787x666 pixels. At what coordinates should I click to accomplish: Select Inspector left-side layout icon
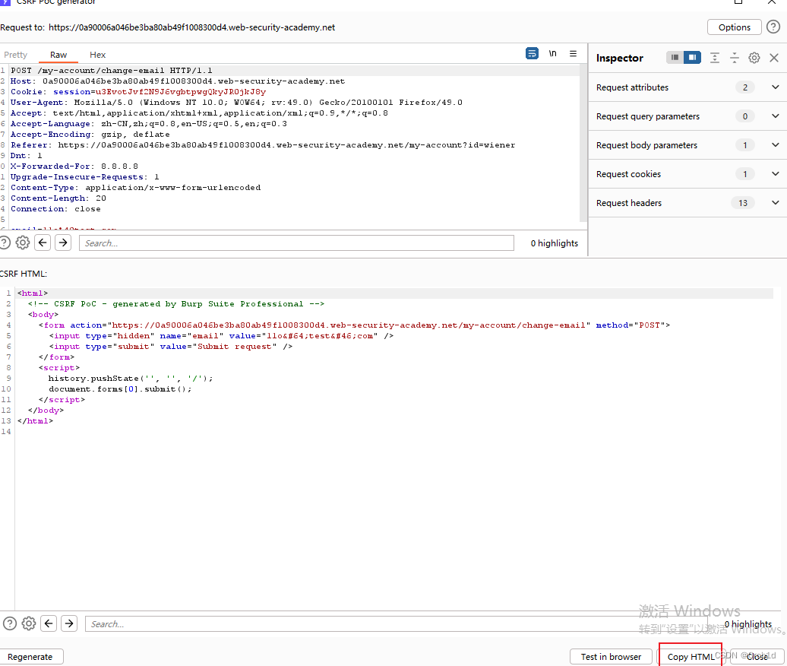tap(675, 57)
